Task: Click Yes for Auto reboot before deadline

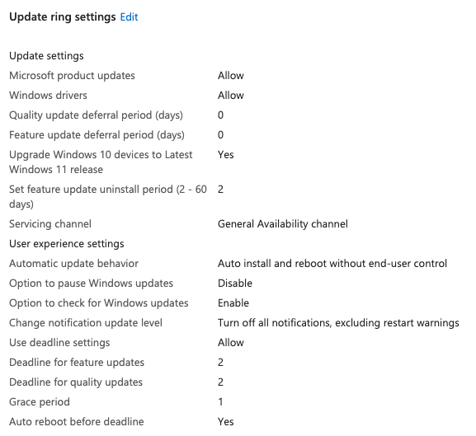Action: click(225, 422)
